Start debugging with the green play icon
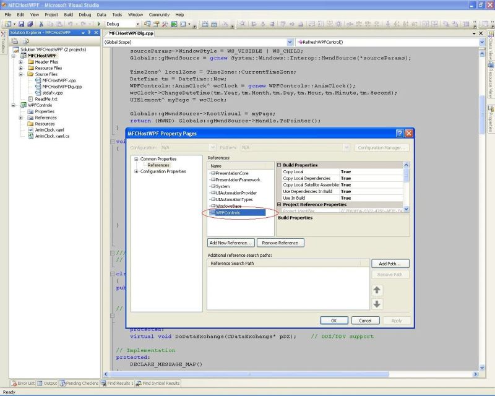 tap(99, 24)
